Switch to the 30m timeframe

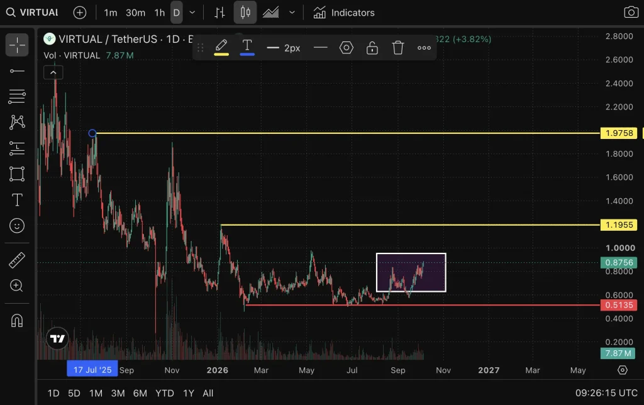[136, 13]
